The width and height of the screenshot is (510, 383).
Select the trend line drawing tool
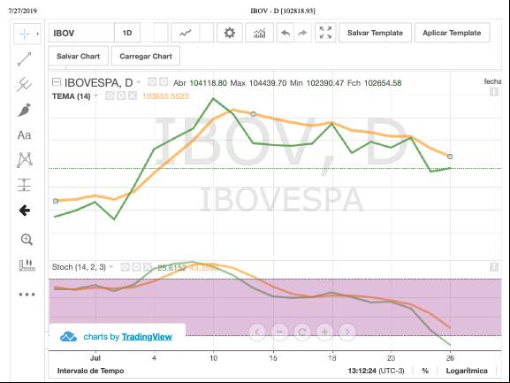pyautogui.click(x=25, y=59)
